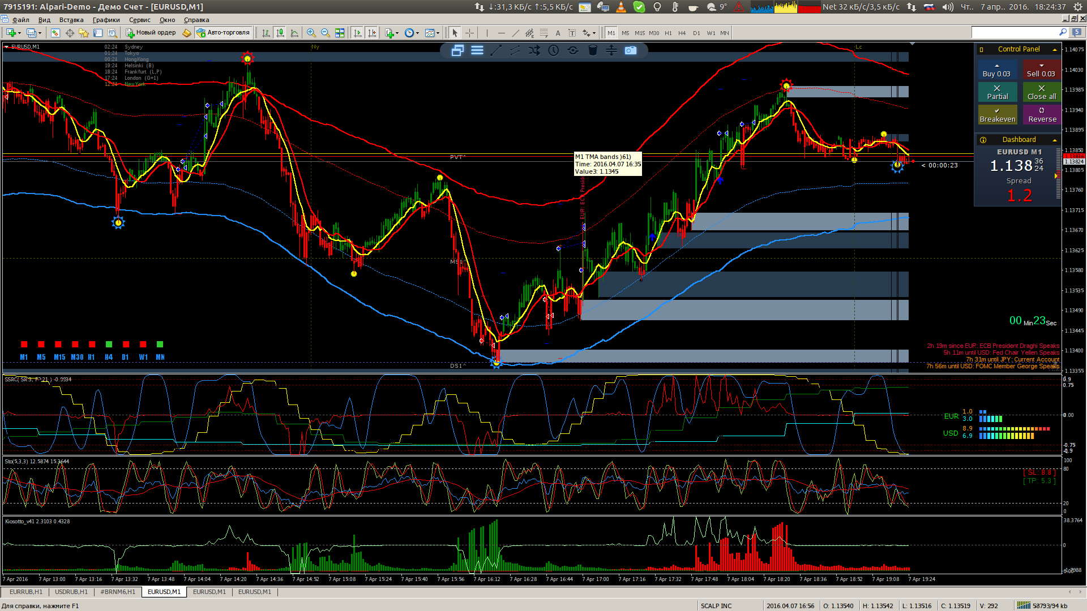Select the crosshair tool

[469, 33]
